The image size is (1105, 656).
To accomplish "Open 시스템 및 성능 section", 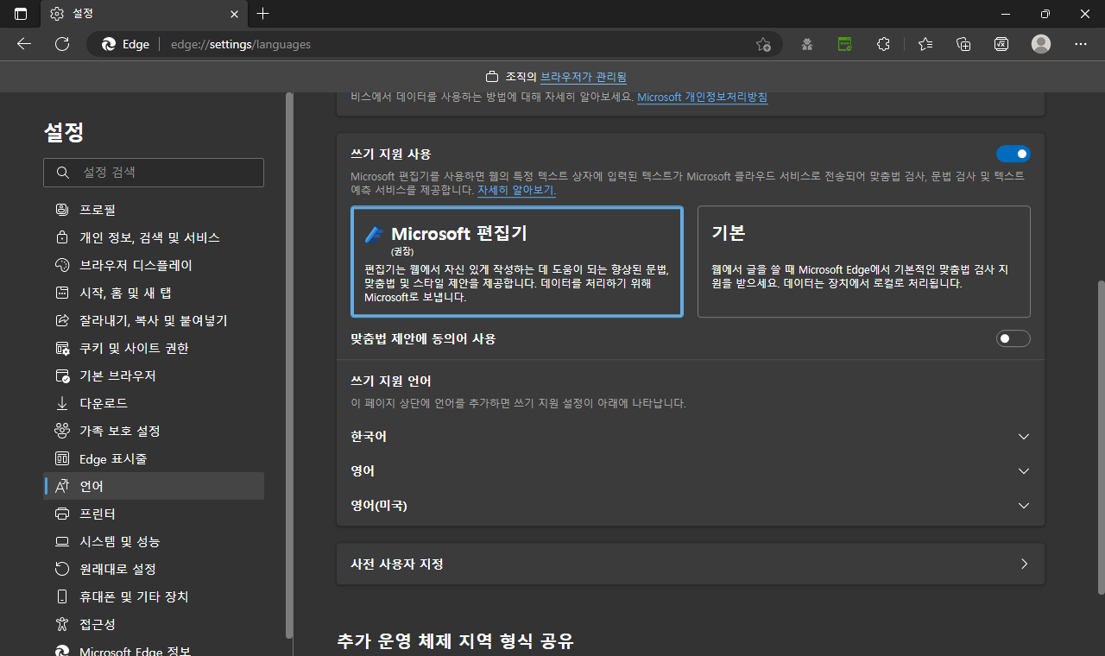I will [154, 541].
